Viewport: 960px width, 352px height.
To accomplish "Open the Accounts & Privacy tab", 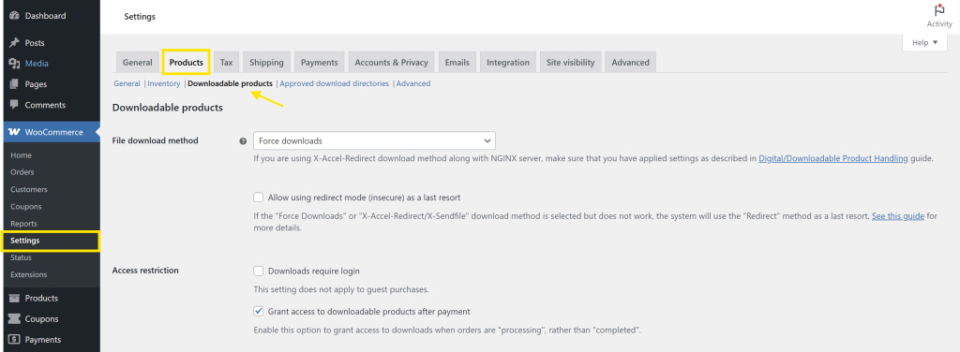I will [x=391, y=63].
